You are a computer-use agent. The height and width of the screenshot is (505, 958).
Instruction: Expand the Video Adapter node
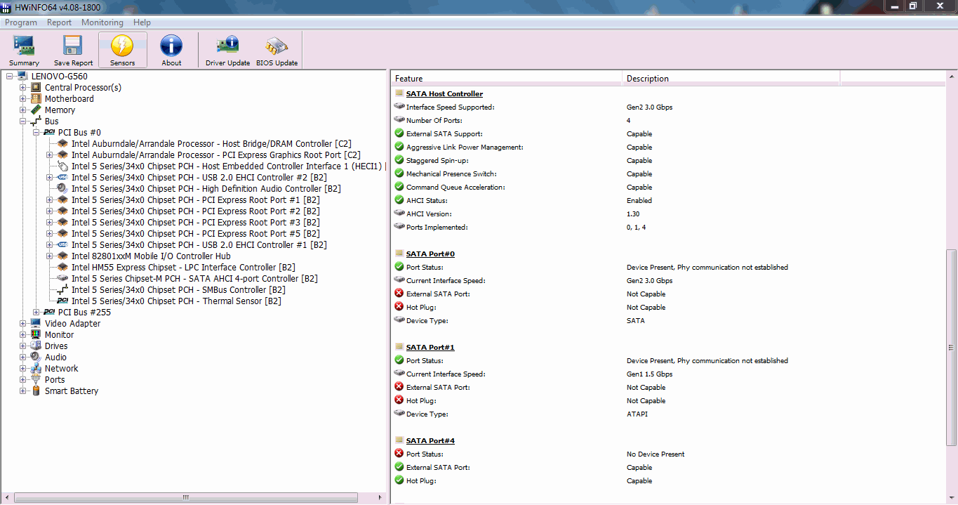click(23, 324)
